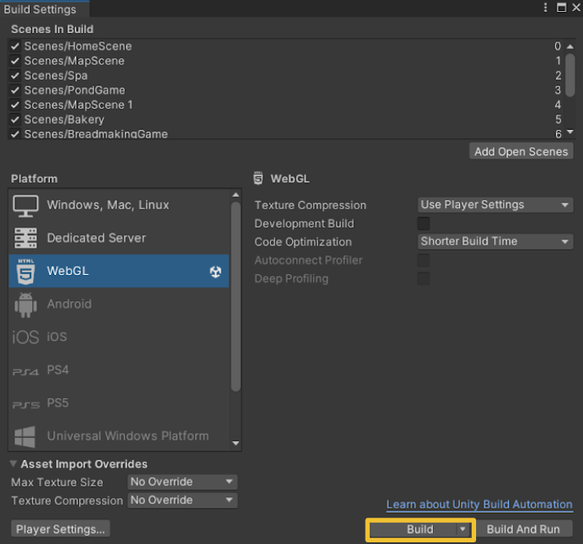Uncheck Scenes/HomeScene in build list
Image resolution: width=583 pixels, height=544 pixels.
pos(15,46)
